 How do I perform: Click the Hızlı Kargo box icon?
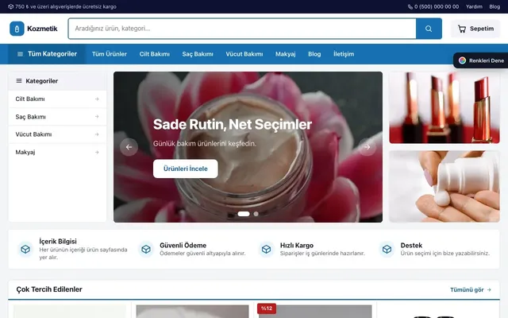click(x=267, y=249)
